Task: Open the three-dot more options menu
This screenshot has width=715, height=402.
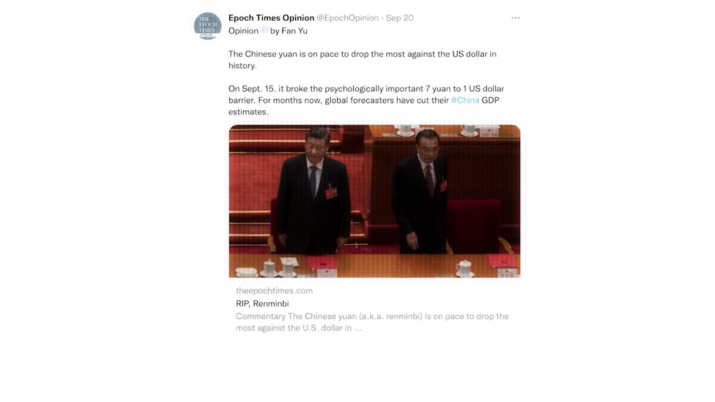Action: click(x=515, y=18)
